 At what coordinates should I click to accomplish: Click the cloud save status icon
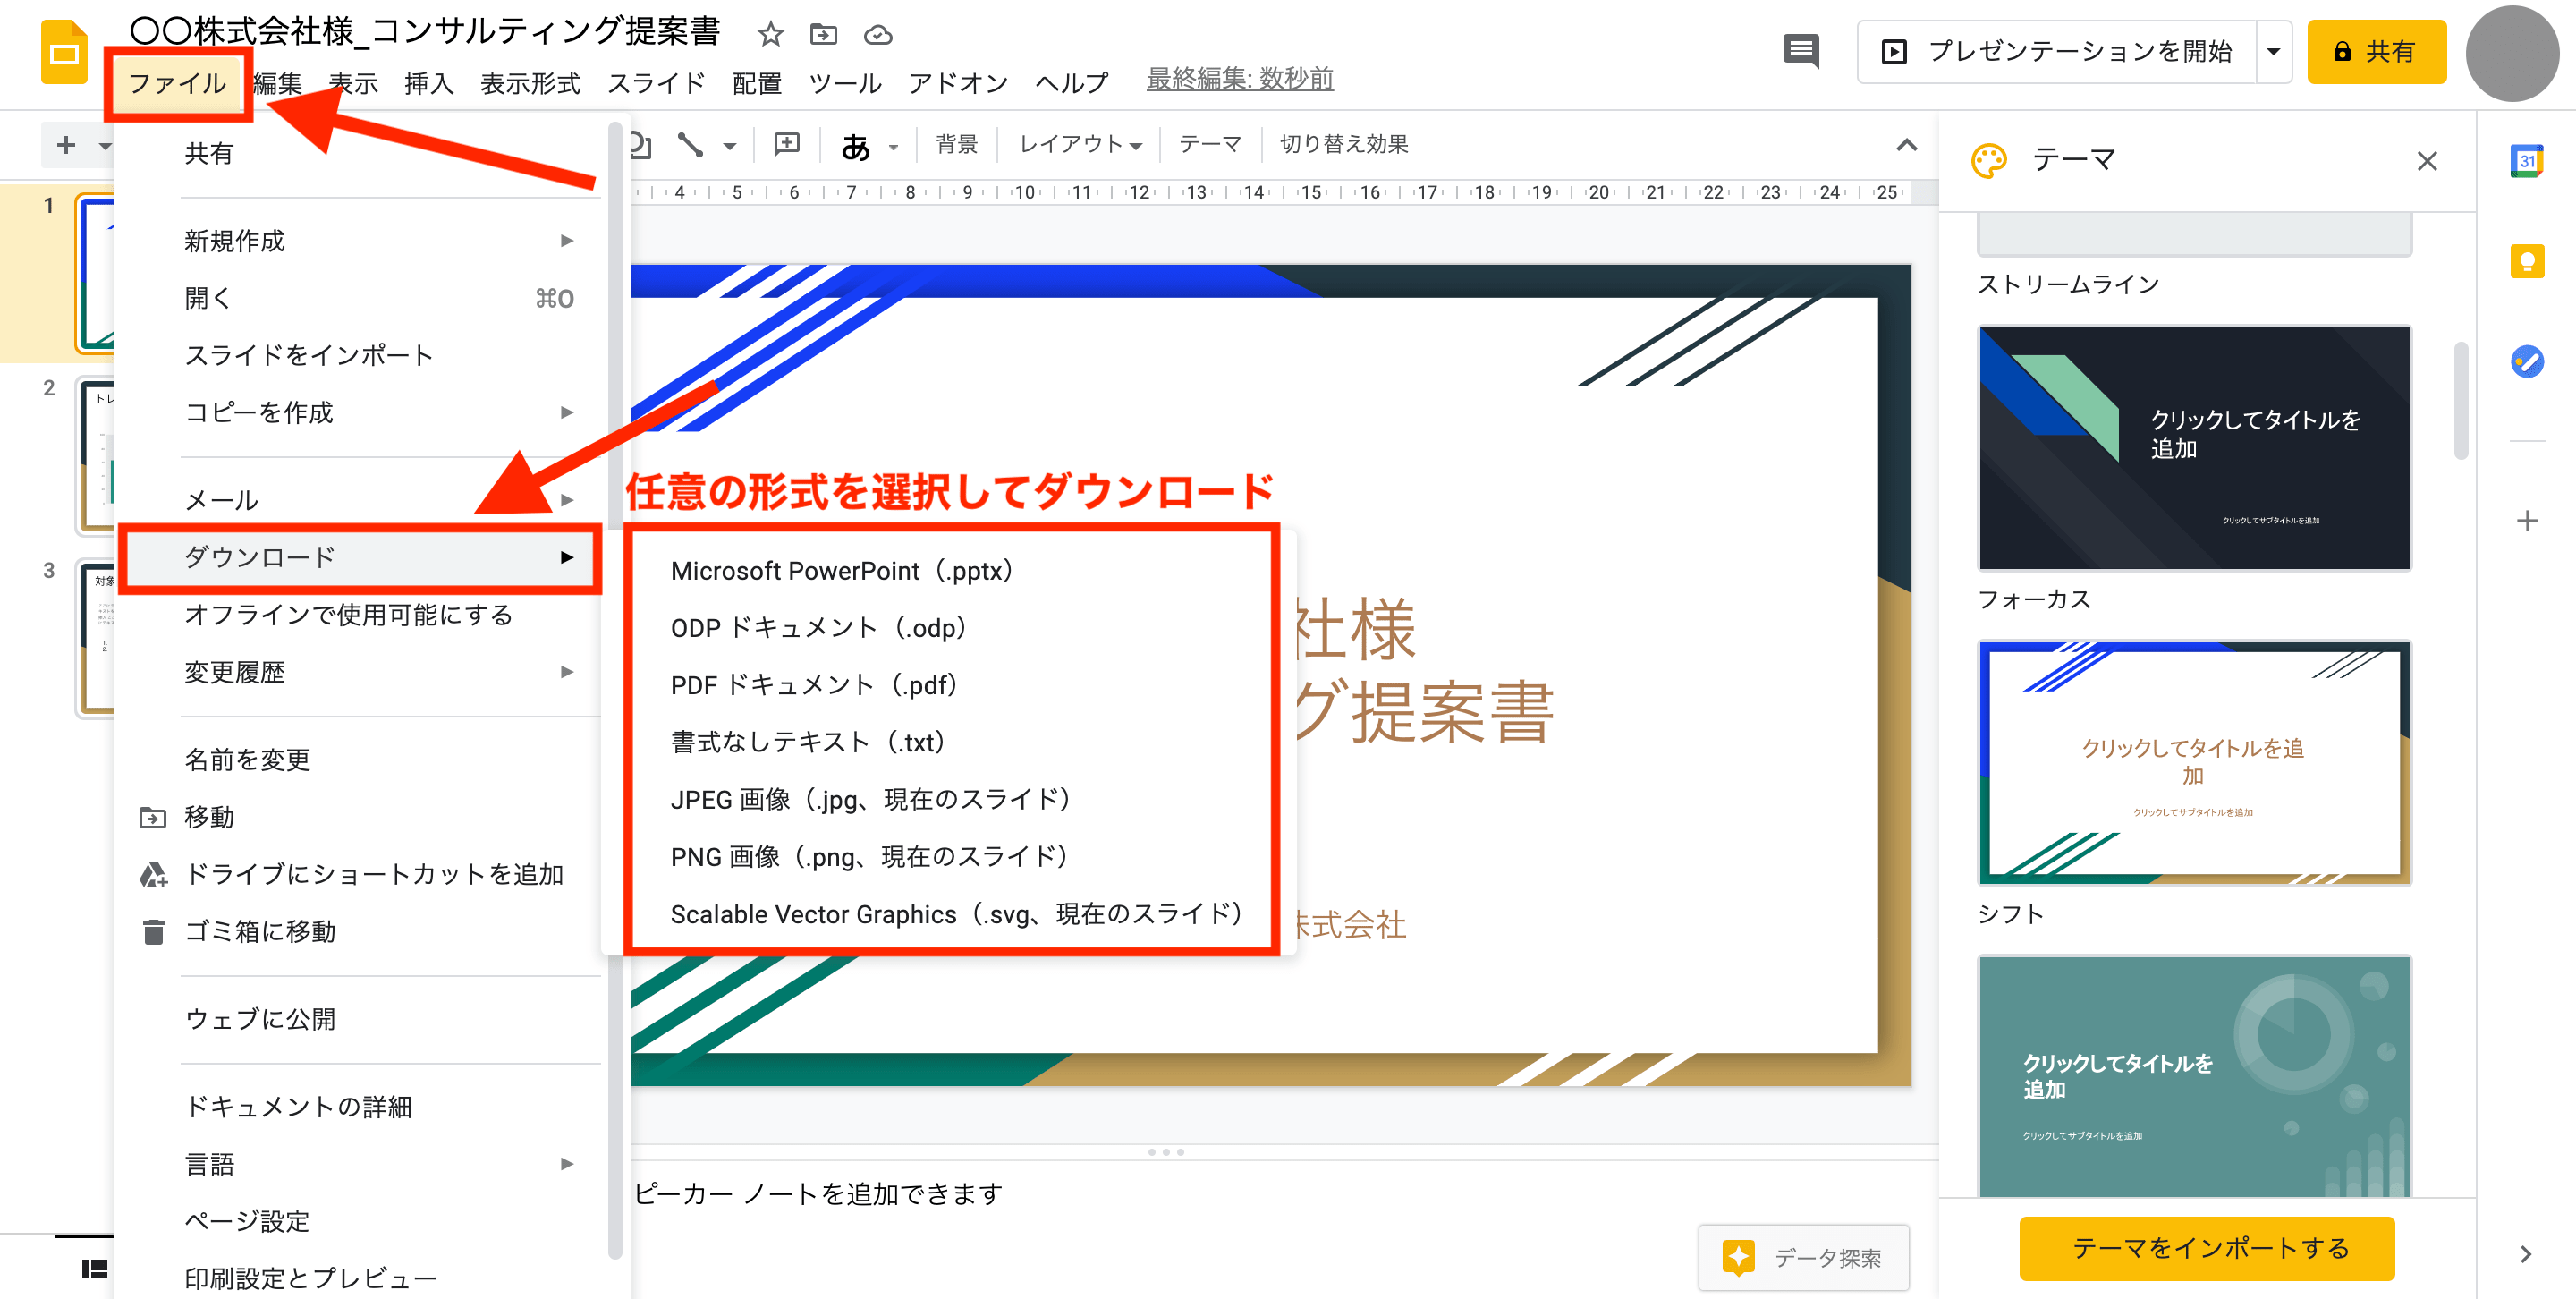tap(878, 35)
